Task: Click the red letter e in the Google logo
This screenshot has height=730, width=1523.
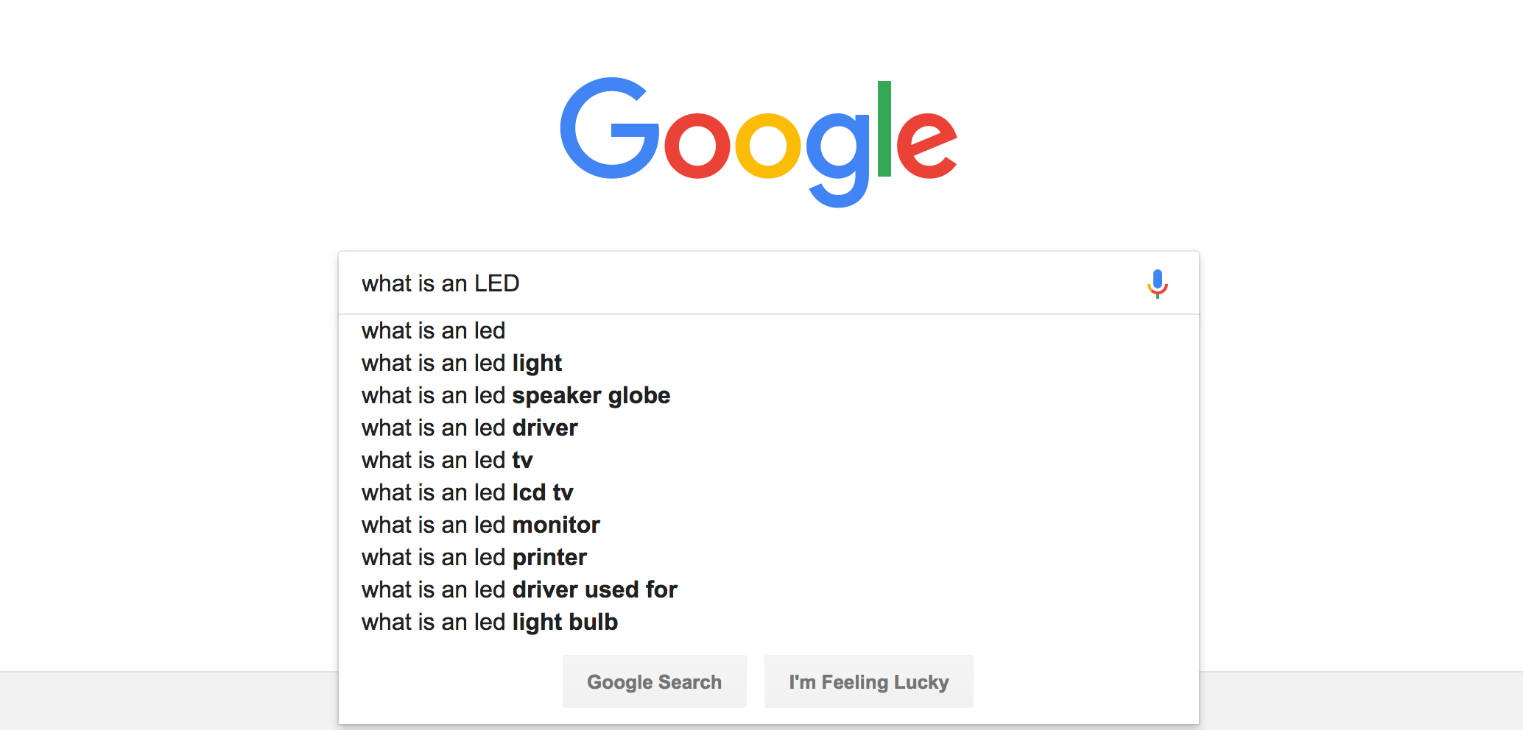Action: [x=926, y=145]
